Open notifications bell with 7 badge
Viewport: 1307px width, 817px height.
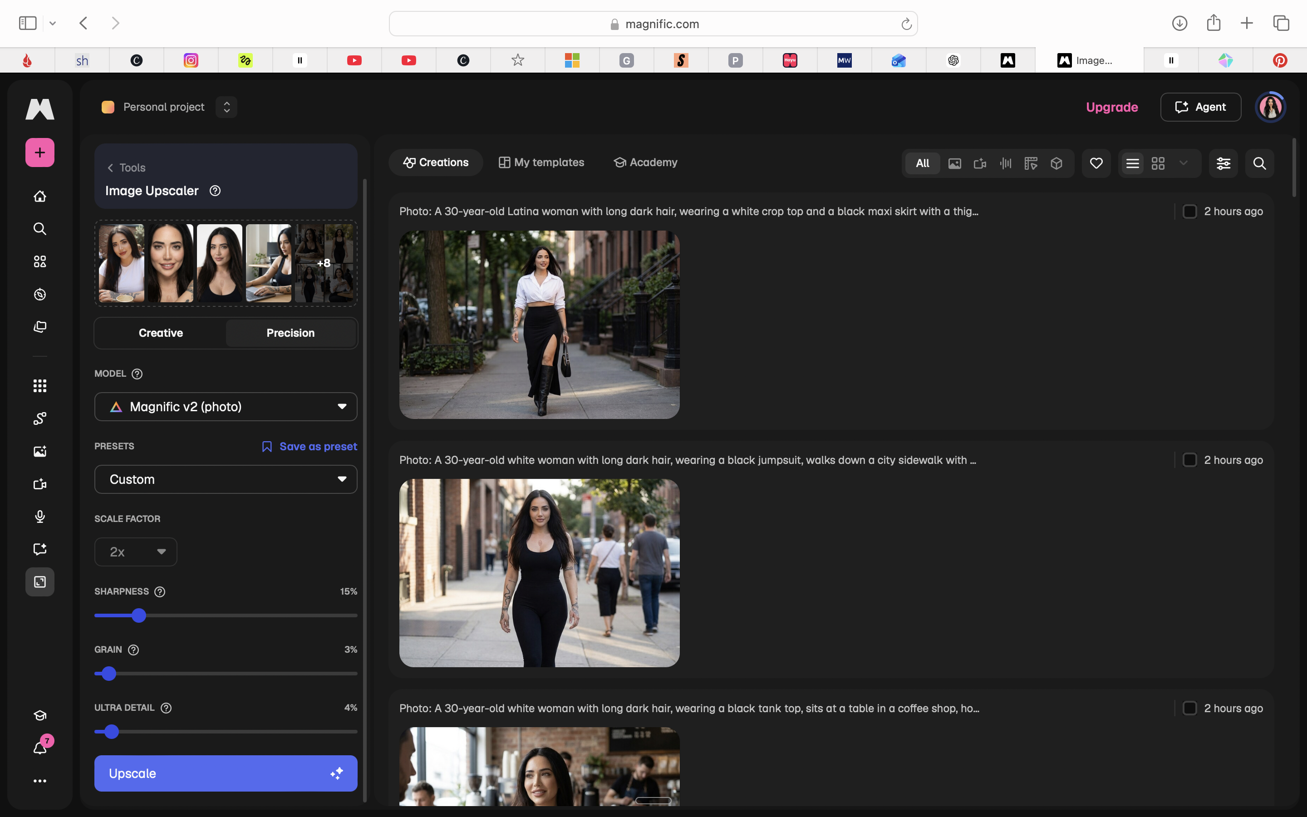click(40, 748)
